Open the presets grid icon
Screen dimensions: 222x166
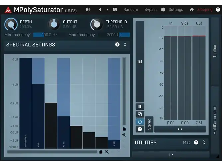pos(88,10)
